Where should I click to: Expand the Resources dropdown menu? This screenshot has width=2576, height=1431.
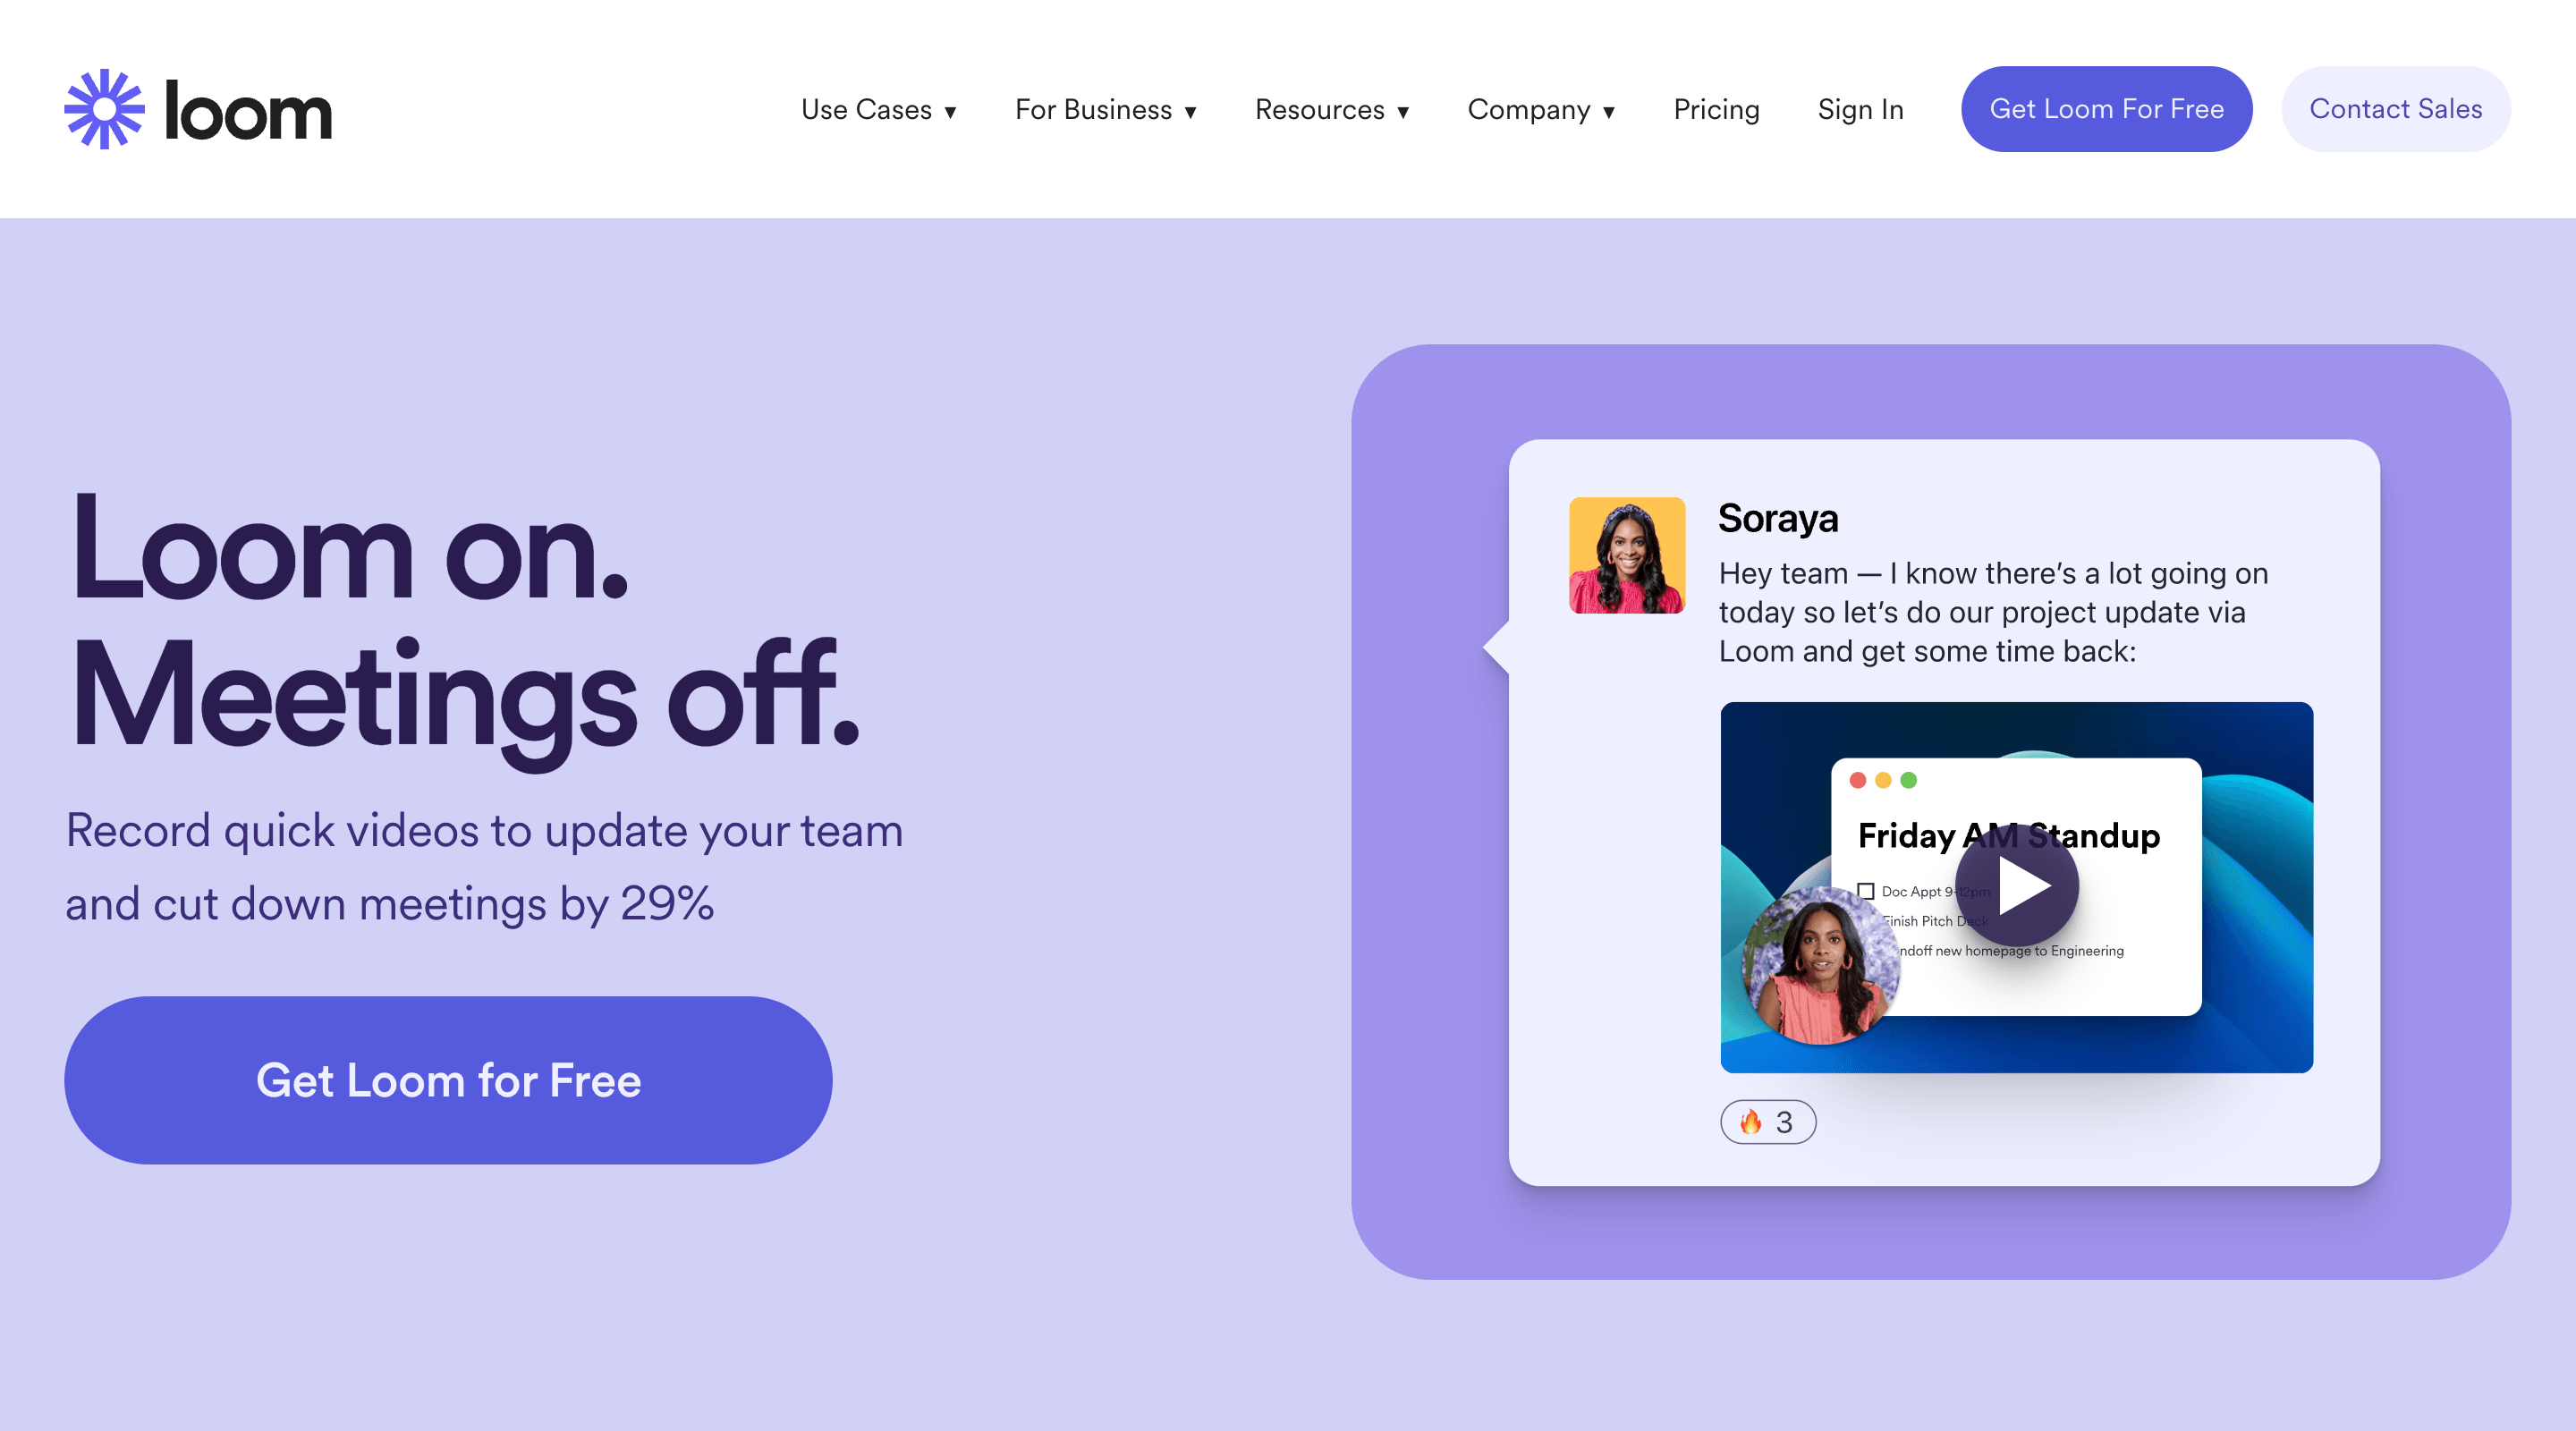click(x=1334, y=109)
